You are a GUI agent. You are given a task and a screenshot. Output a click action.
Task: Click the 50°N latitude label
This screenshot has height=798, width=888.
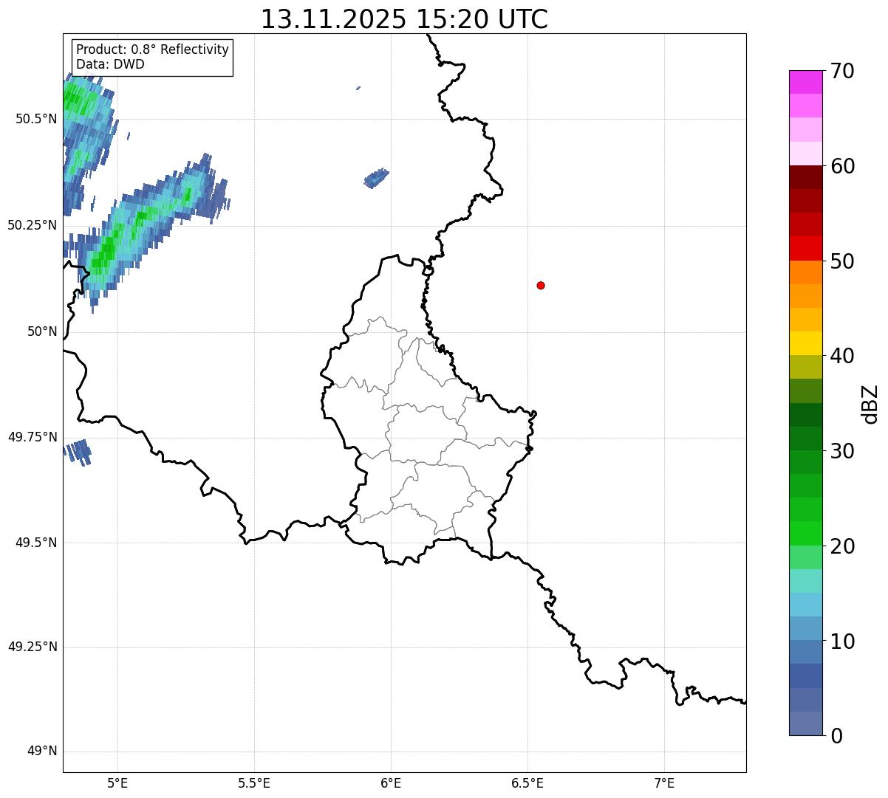(x=42, y=331)
